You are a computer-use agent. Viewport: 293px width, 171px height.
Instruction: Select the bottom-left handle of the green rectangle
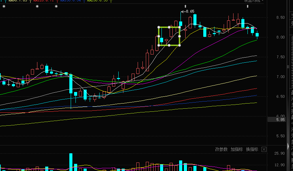[159, 45]
